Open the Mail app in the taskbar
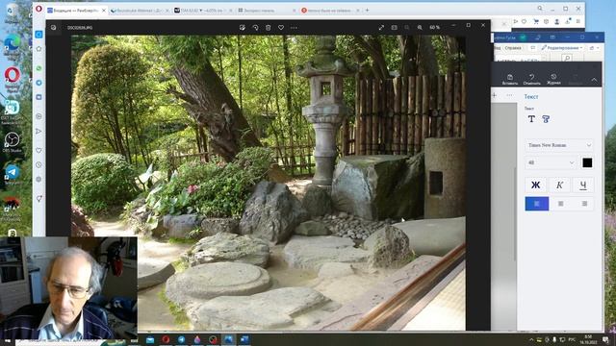This screenshot has width=616, height=346. point(150,339)
